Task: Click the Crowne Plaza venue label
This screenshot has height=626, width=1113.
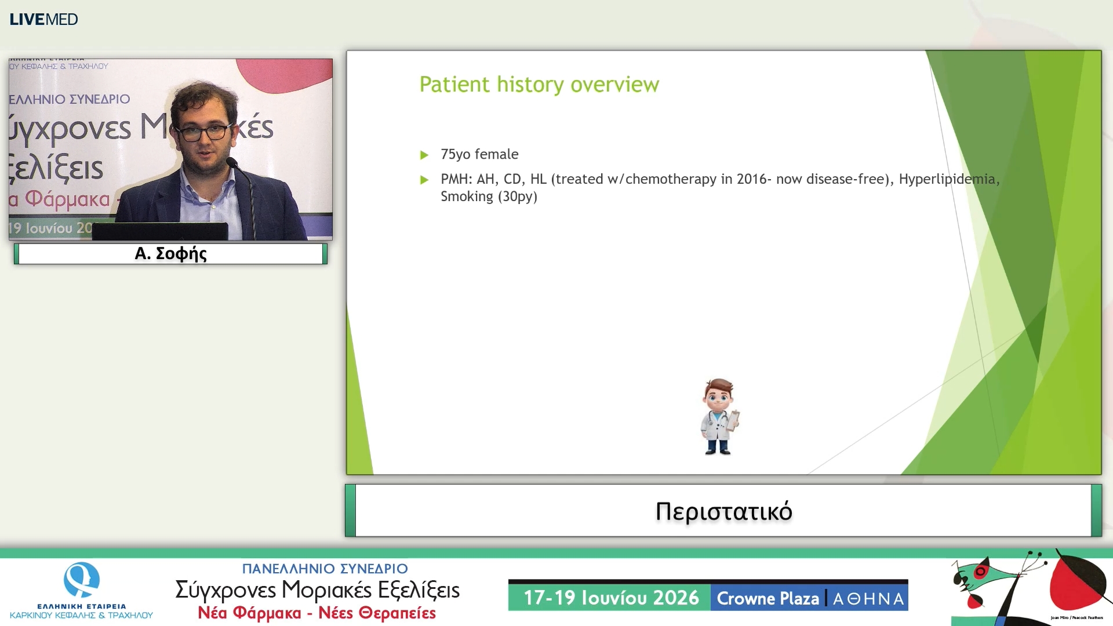Action: coord(768,598)
